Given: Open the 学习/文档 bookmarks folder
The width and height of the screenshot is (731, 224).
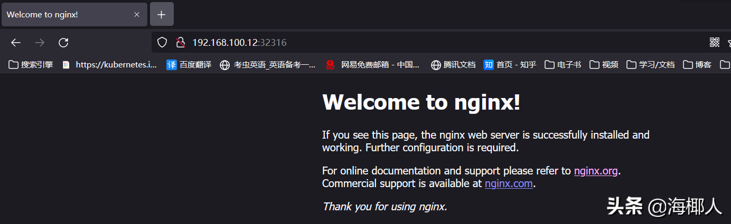Looking at the screenshot, I should tap(651, 65).
